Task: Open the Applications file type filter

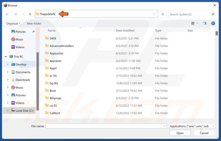Action: tap(192, 126)
